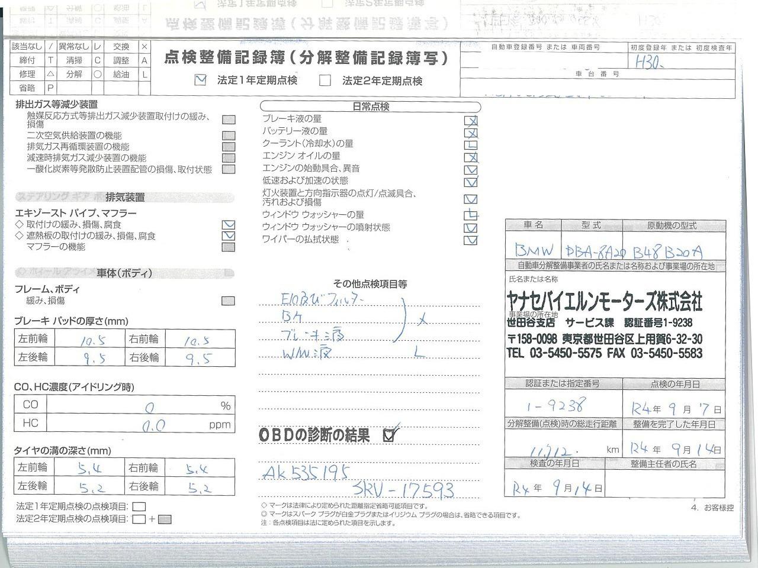Toggle the ブレーキ液の量 daily inspection checkbox
Viewport: 758px width, 568px height.
[471, 120]
